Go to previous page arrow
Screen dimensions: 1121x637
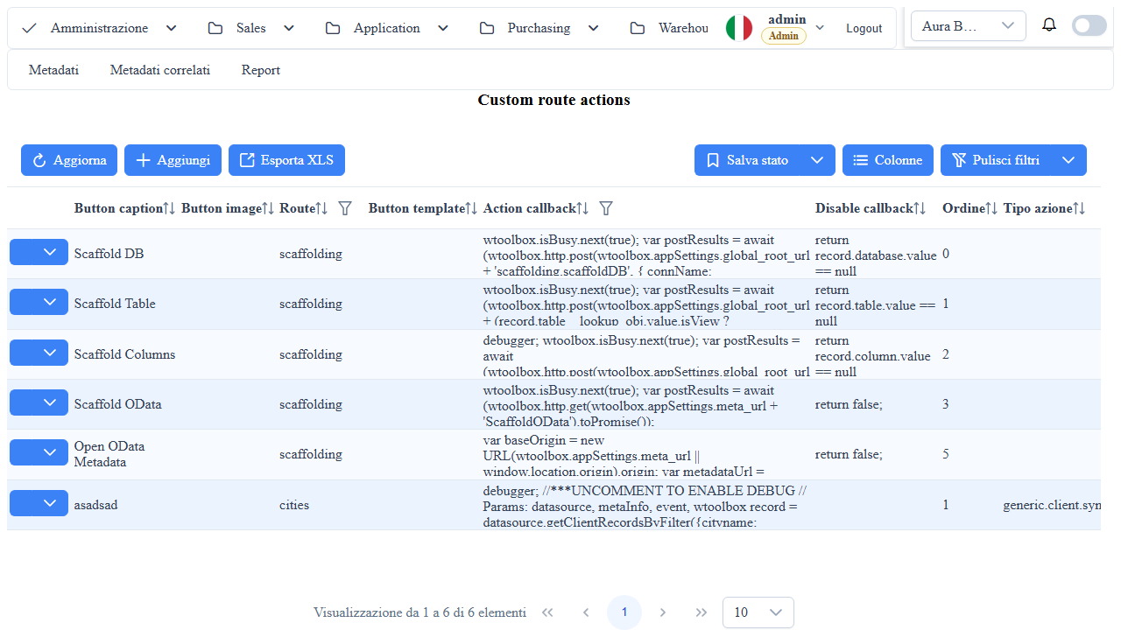point(586,612)
